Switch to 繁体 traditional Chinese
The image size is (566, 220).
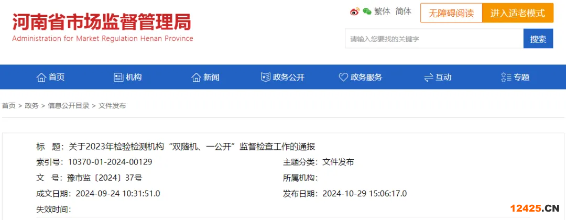coord(383,11)
